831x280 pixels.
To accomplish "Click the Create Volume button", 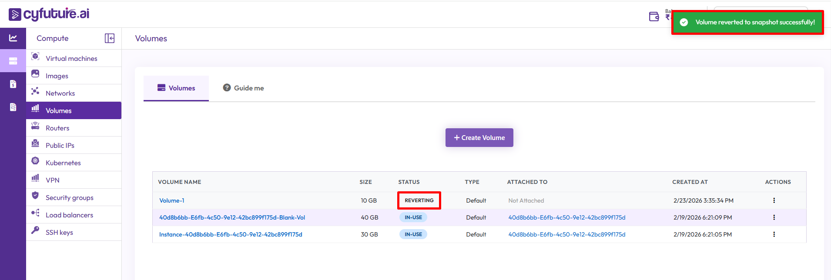I will [479, 137].
